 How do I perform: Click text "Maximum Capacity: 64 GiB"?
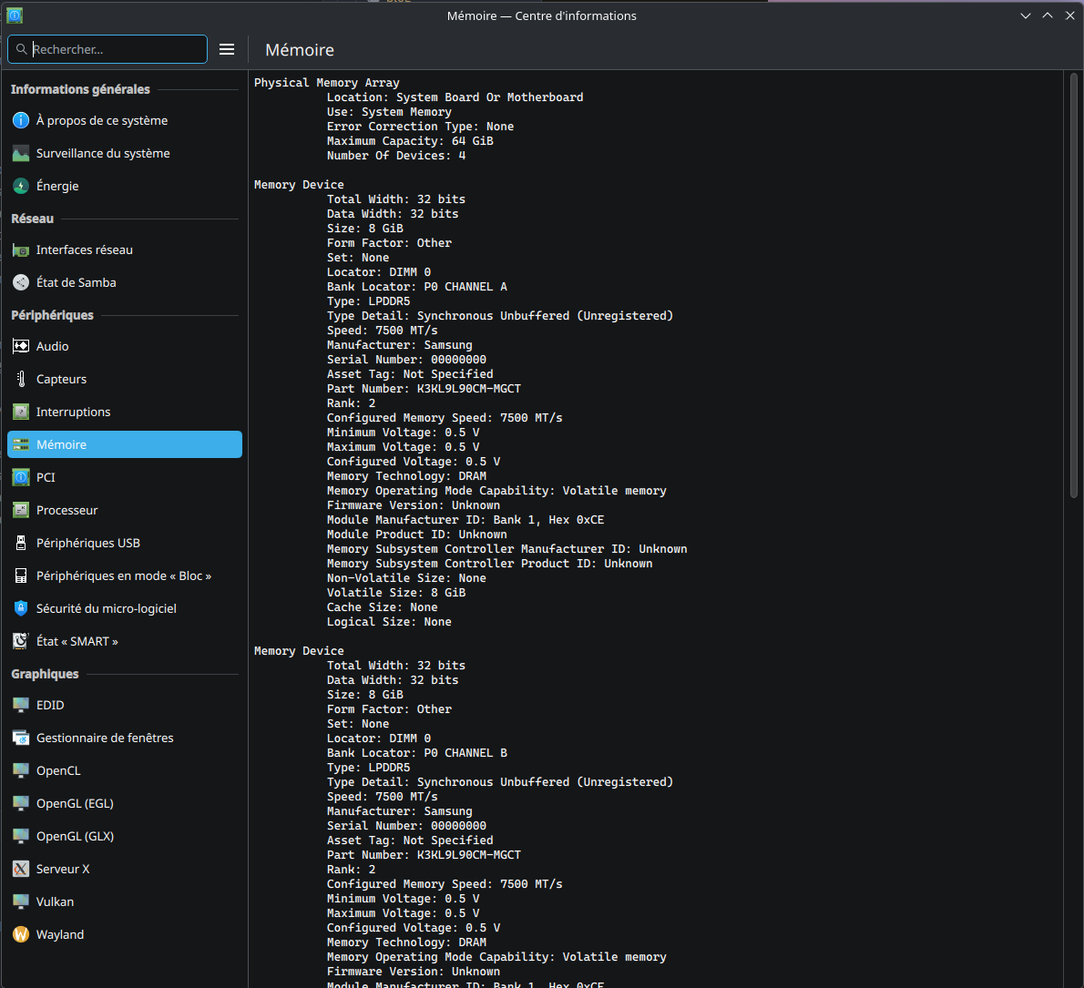(410, 141)
